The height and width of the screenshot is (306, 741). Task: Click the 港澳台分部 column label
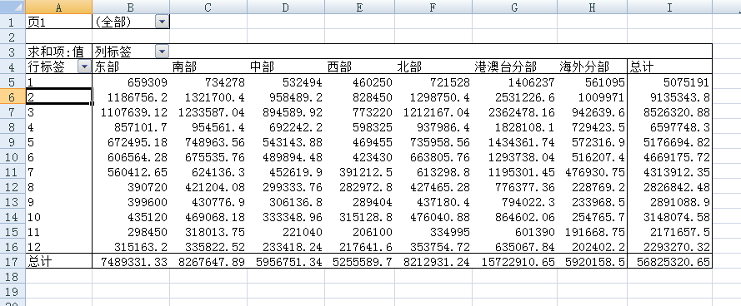click(514, 67)
